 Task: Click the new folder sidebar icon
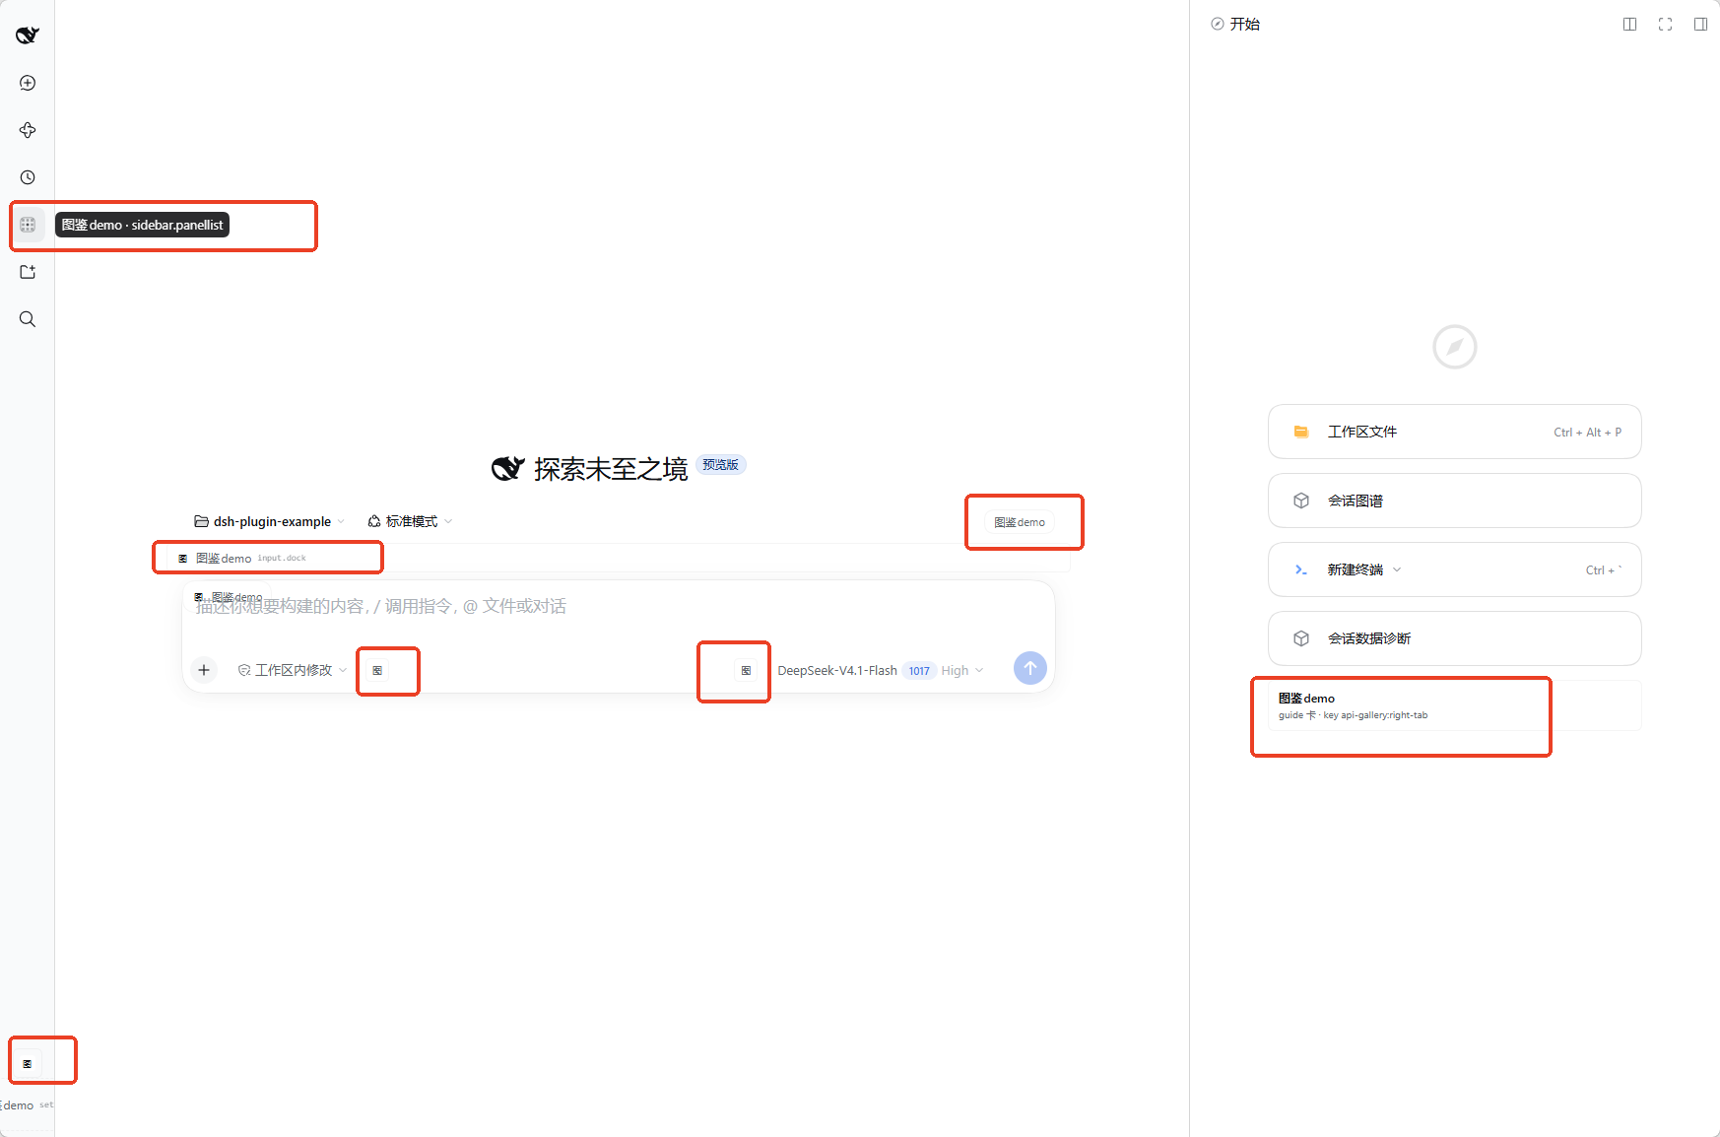28,272
